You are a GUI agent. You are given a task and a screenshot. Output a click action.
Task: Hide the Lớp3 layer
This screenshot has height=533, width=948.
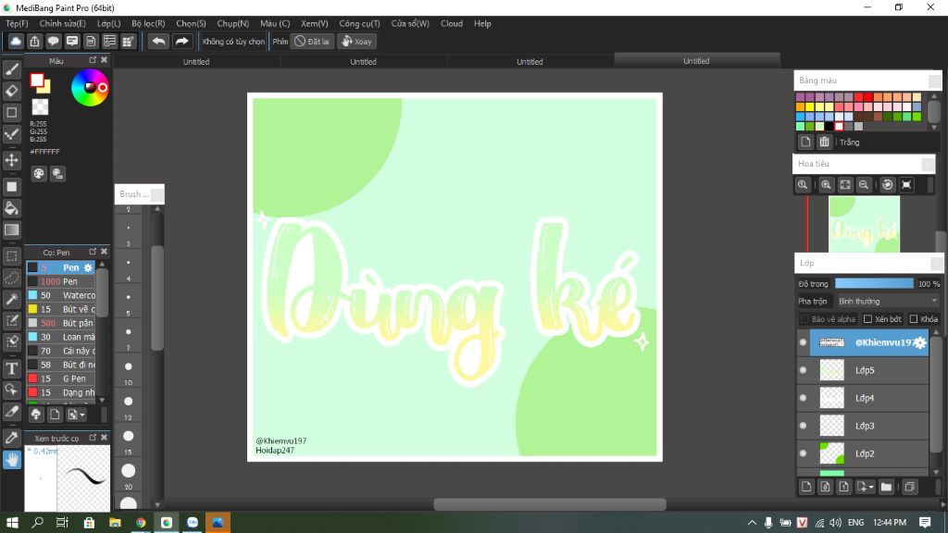pyautogui.click(x=803, y=426)
